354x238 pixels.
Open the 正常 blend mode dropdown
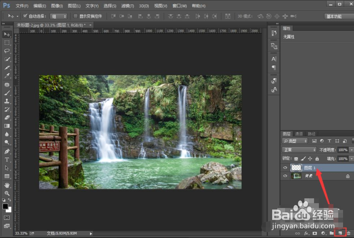click(299, 150)
